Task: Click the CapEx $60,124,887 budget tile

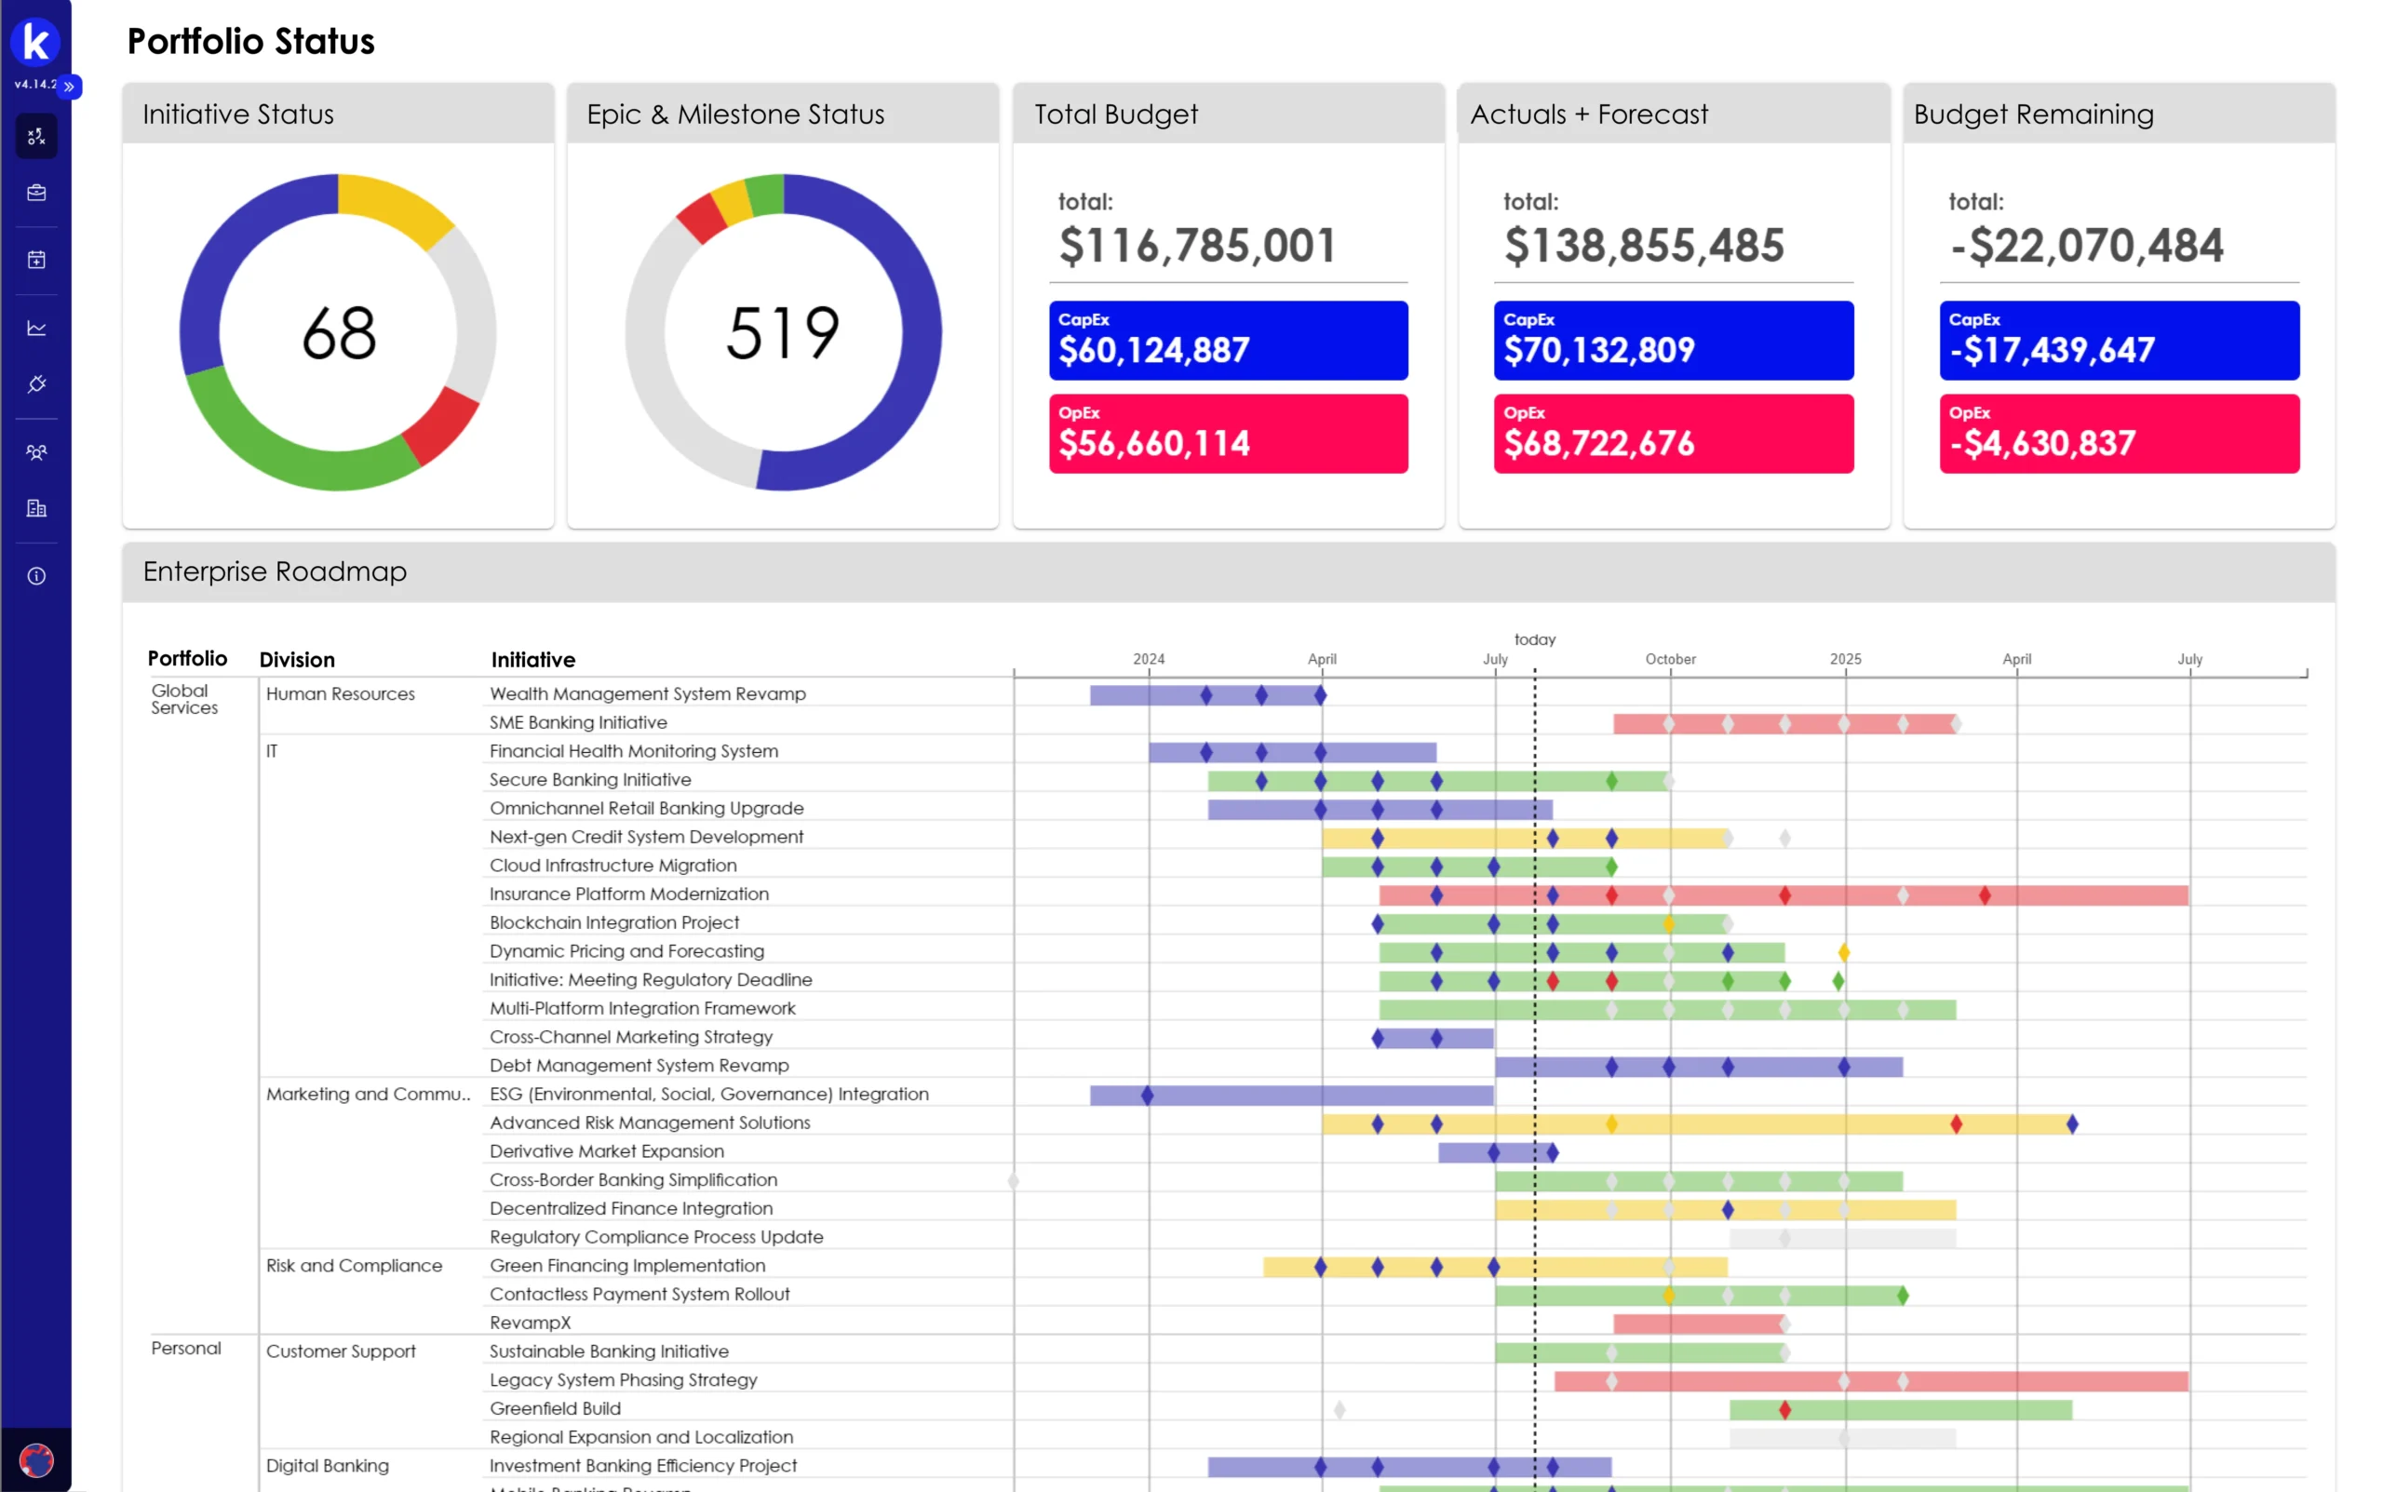Action: pyautogui.click(x=1228, y=341)
